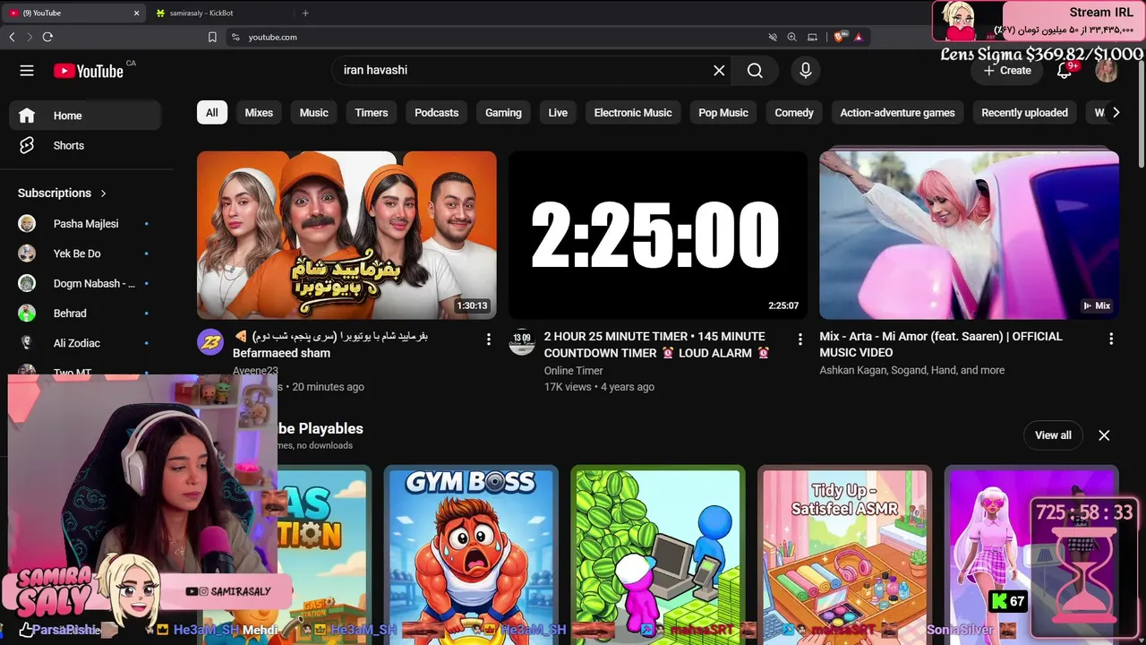The width and height of the screenshot is (1146, 645).
Task: Open the Gym Boss playable game
Action: click(x=471, y=555)
